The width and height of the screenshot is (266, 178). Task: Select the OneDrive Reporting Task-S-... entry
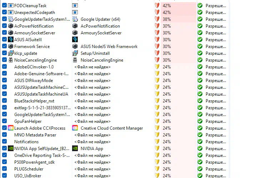pos(42,155)
